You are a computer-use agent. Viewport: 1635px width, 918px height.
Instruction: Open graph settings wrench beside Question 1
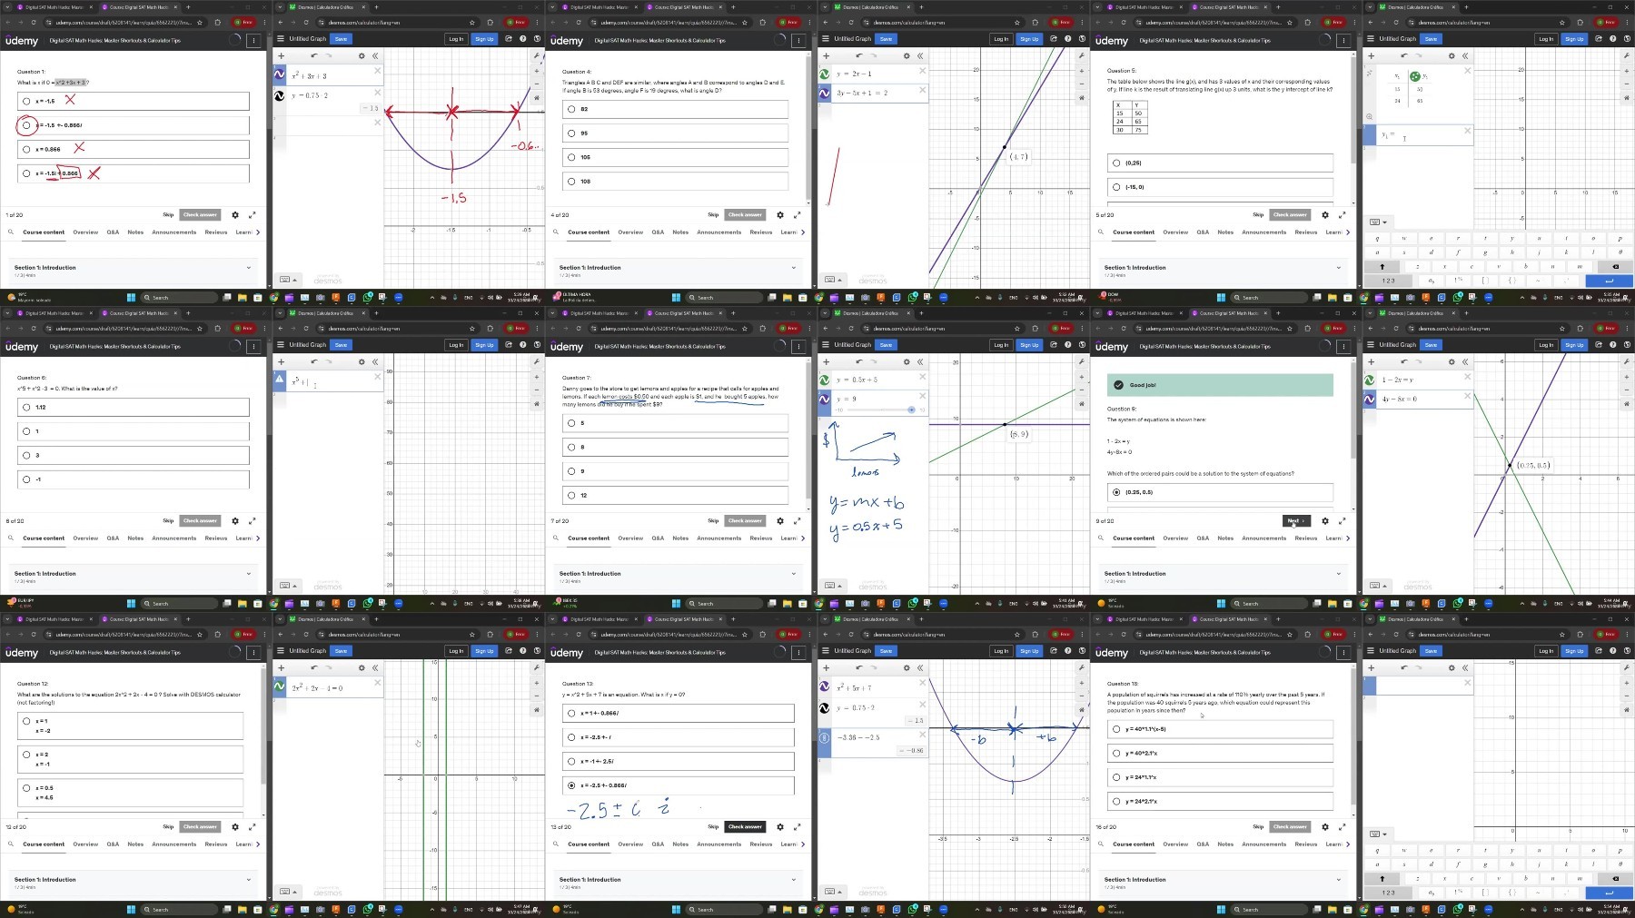[x=537, y=56]
